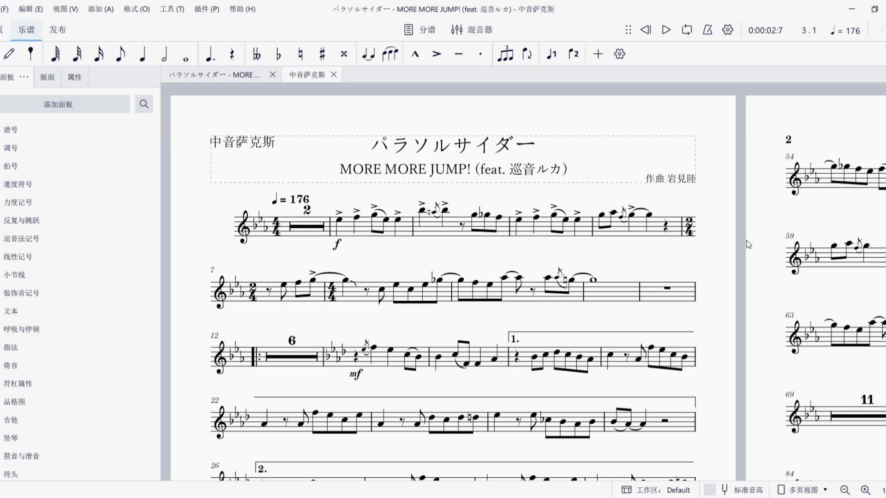Viewport: 886px width, 498px height.
Task: Select the eighth note duration
Action: click(x=120, y=54)
